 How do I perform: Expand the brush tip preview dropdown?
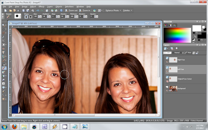[x=20, y=16]
